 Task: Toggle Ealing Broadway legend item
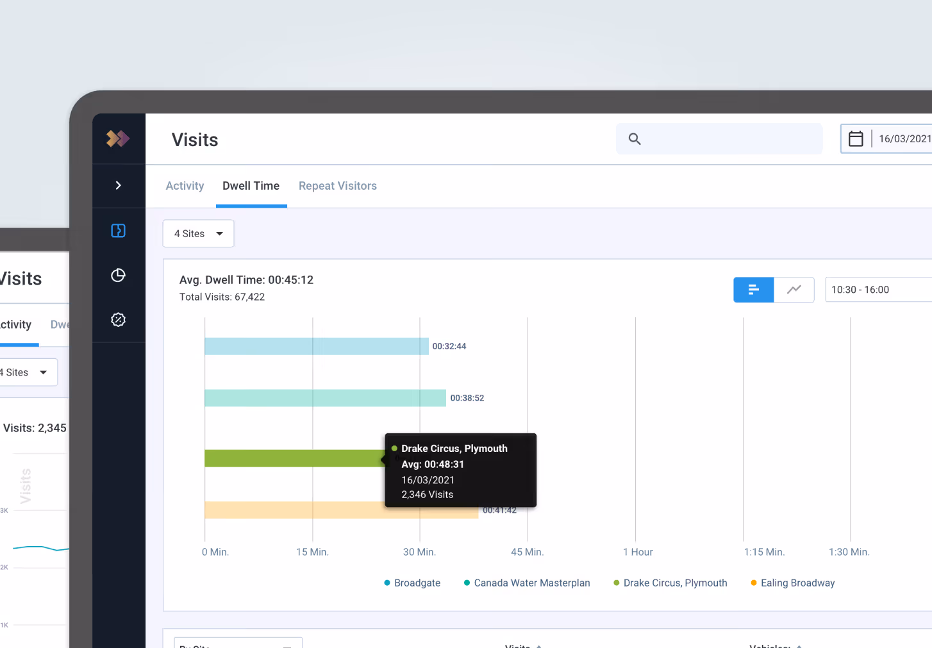pos(793,583)
